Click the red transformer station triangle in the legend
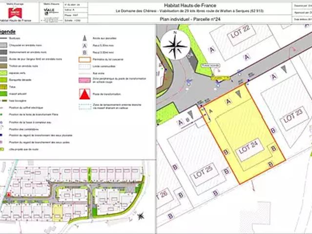Image resolution: width=312 pixels, height=234 pixels. click(85, 94)
